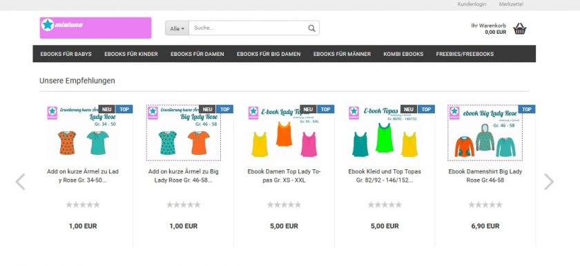Viewport: 580px width, 266px height.
Task: Click the Kundenlogin link
Action: coord(472,4)
